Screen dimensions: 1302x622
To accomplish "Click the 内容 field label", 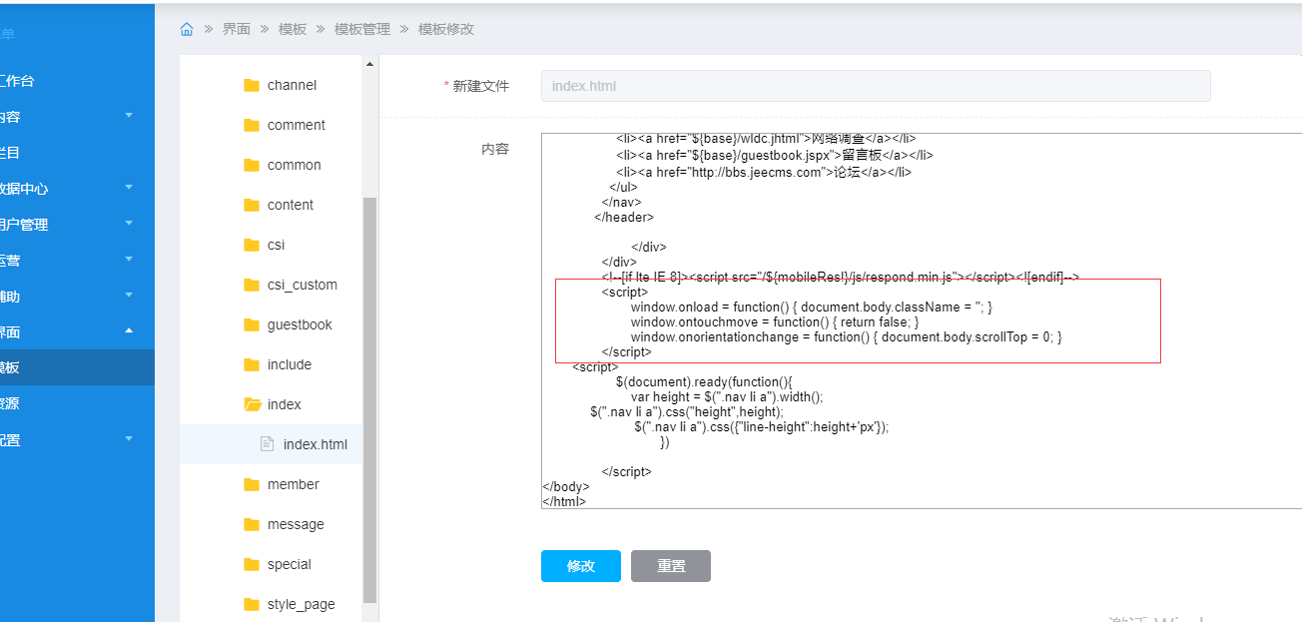I will pos(495,149).
